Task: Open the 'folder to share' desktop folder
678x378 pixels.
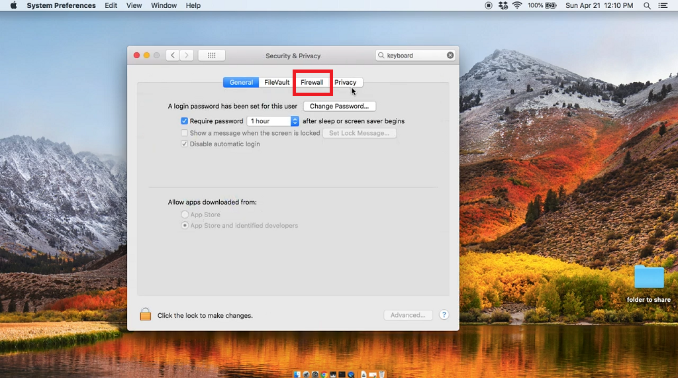Action: pos(649,277)
